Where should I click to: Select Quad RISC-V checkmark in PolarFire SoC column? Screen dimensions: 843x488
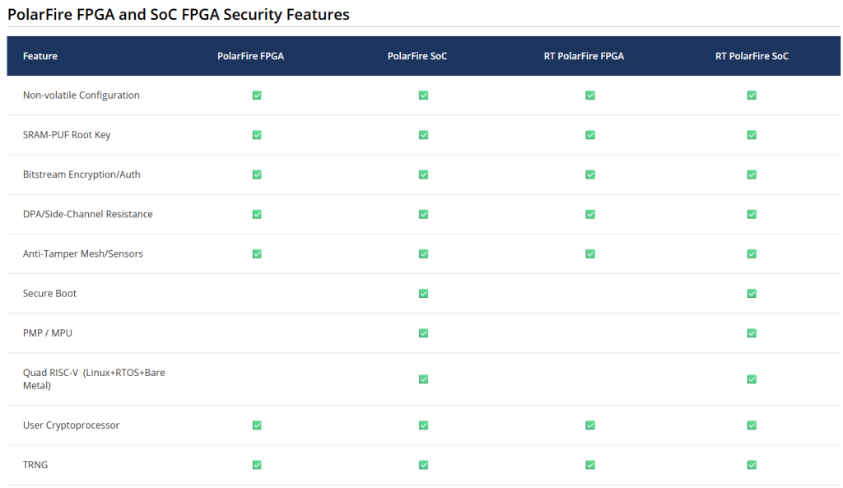tap(424, 379)
